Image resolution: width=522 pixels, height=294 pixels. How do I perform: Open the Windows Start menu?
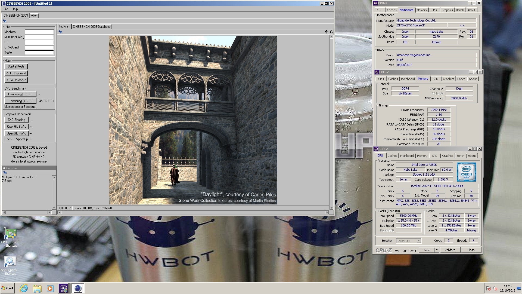tap(7, 288)
